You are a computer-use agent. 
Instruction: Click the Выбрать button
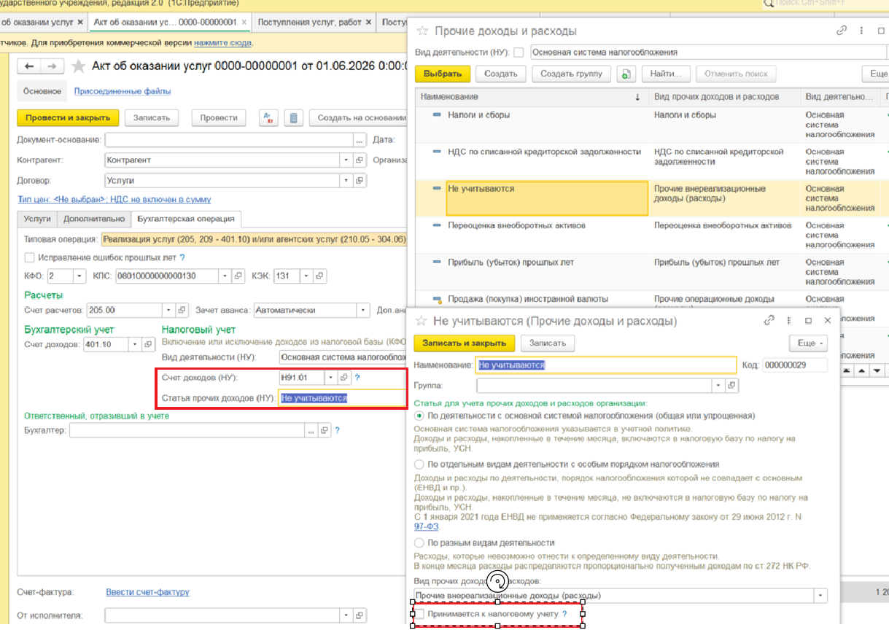[443, 74]
